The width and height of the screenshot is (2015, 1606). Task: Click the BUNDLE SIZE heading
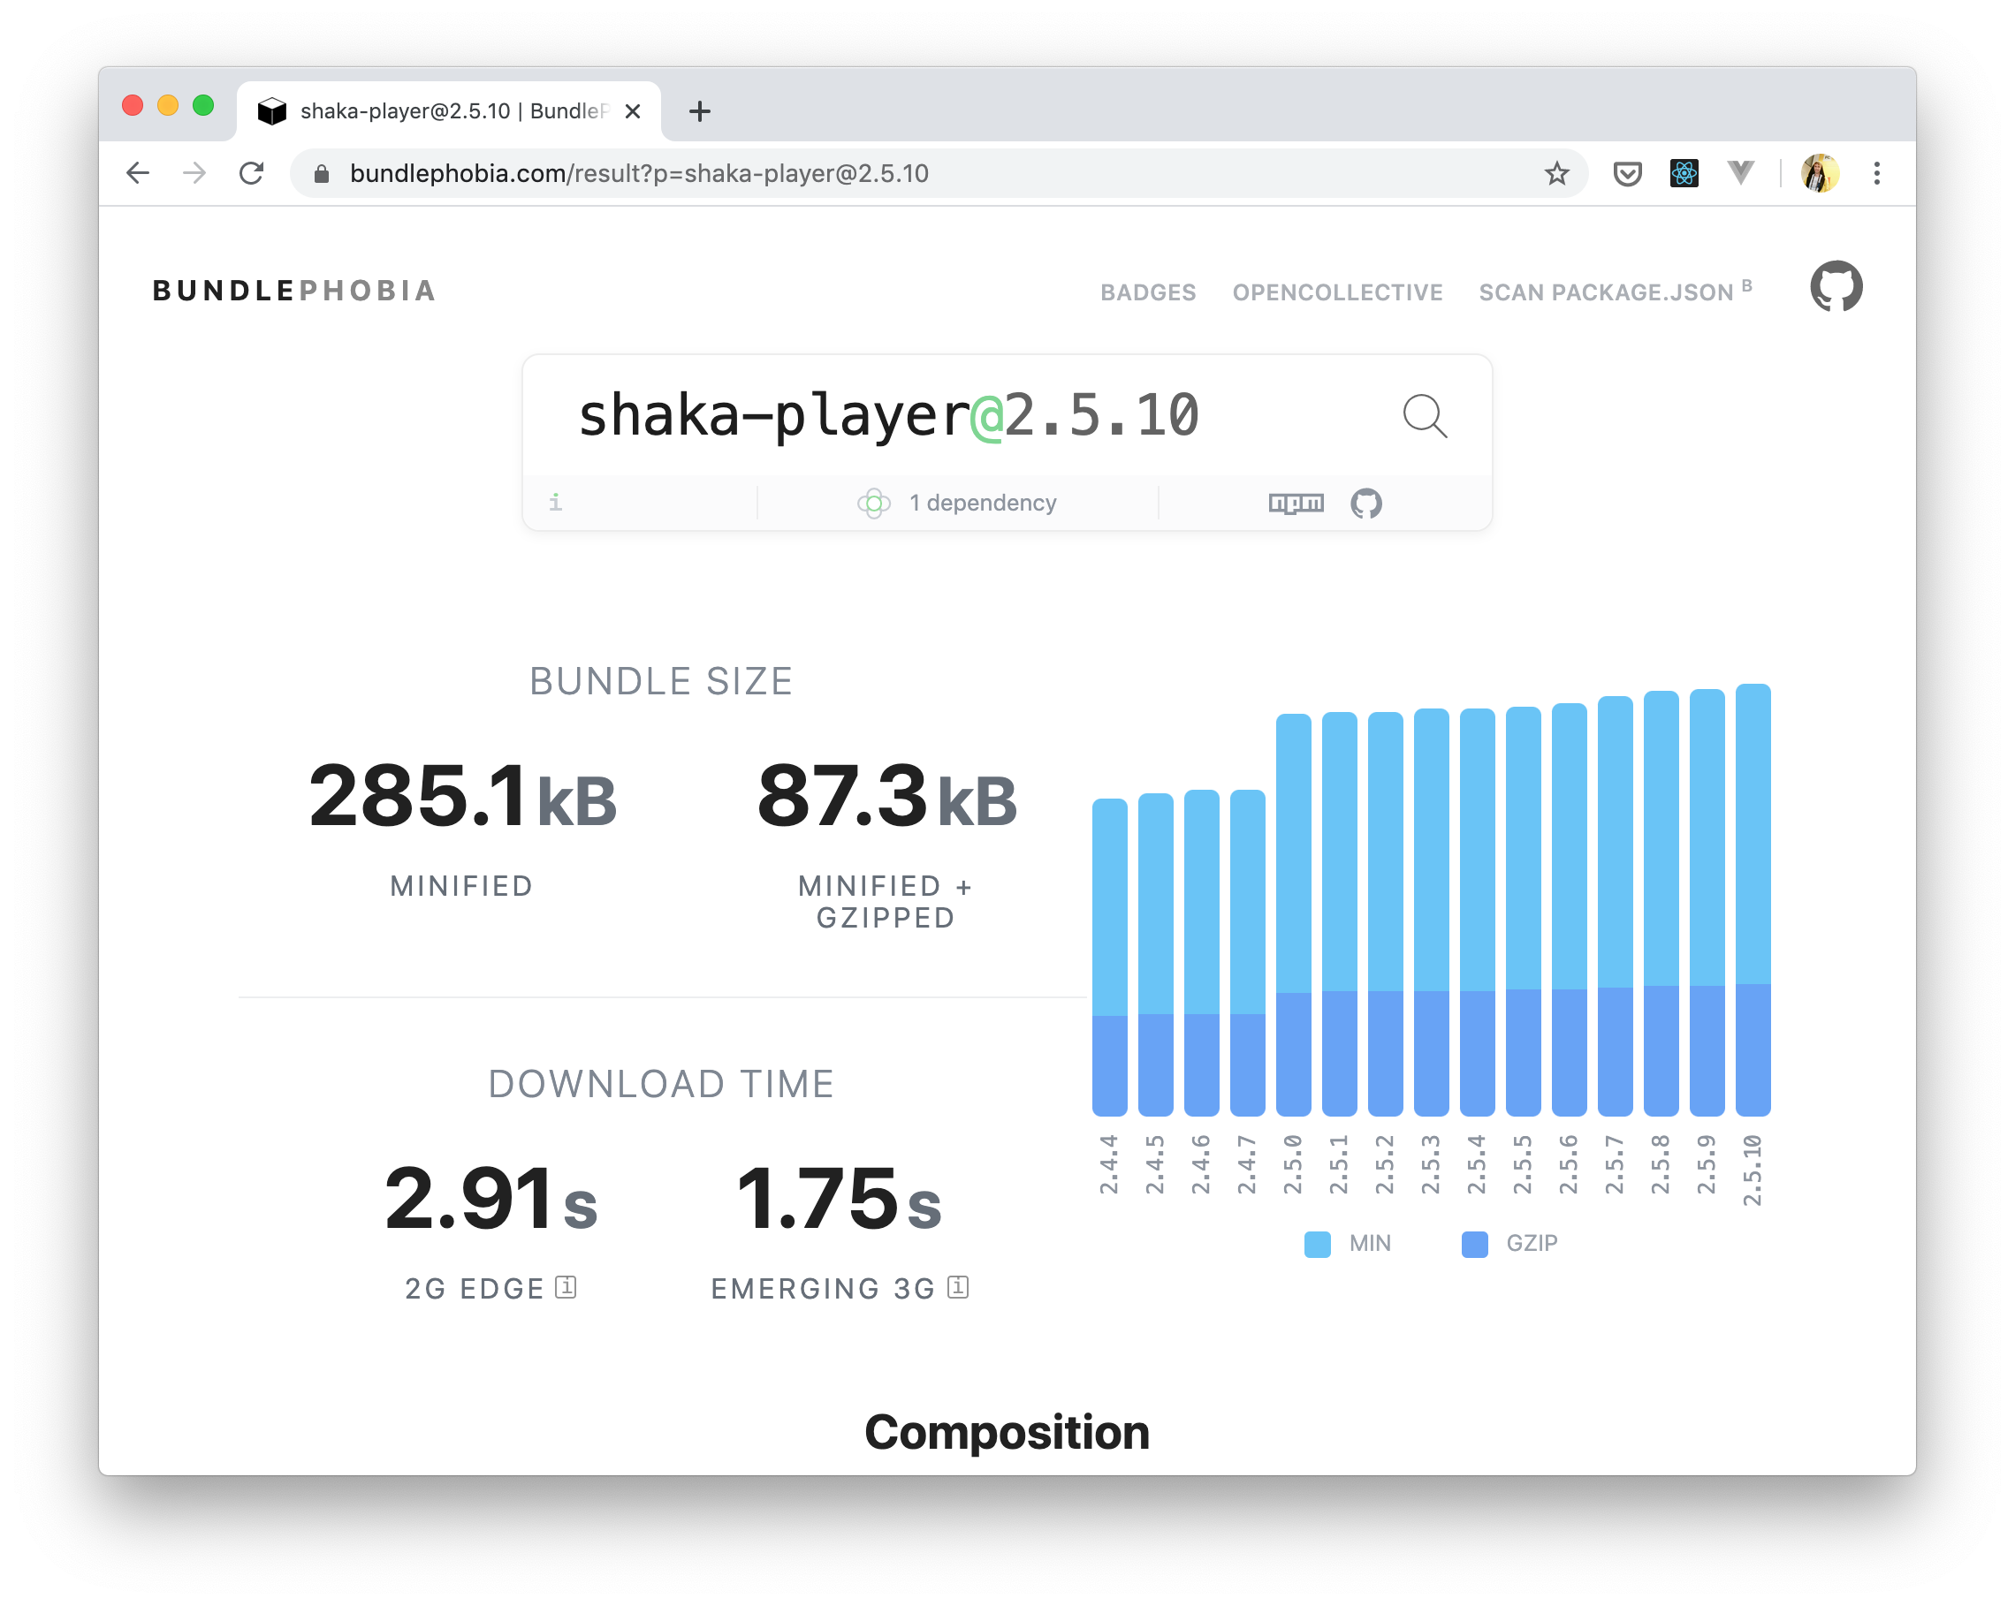pyautogui.click(x=661, y=681)
